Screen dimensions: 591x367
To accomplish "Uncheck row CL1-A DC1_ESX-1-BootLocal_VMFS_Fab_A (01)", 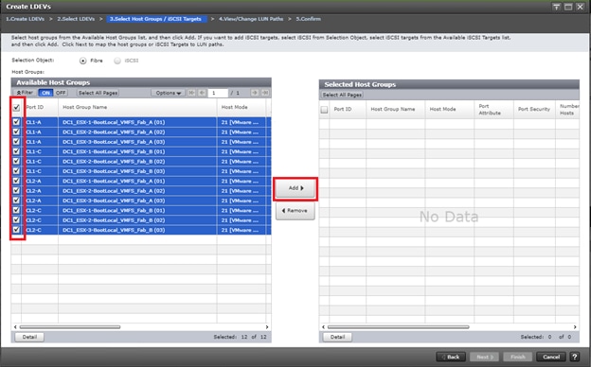I will [x=16, y=122].
